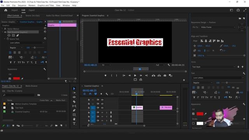This screenshot has height=140, width=249.
Task: Select the Rectangle tool
Action: pyautogui.click(x=74, y=115)
